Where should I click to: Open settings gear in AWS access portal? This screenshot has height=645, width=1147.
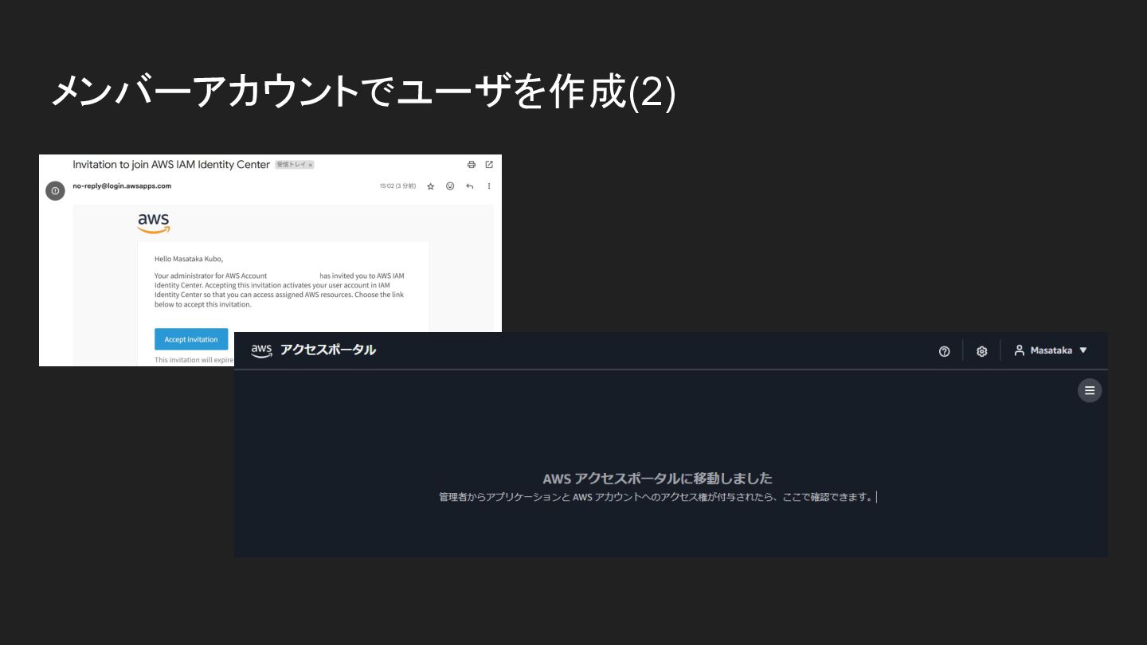click(982, 351)
